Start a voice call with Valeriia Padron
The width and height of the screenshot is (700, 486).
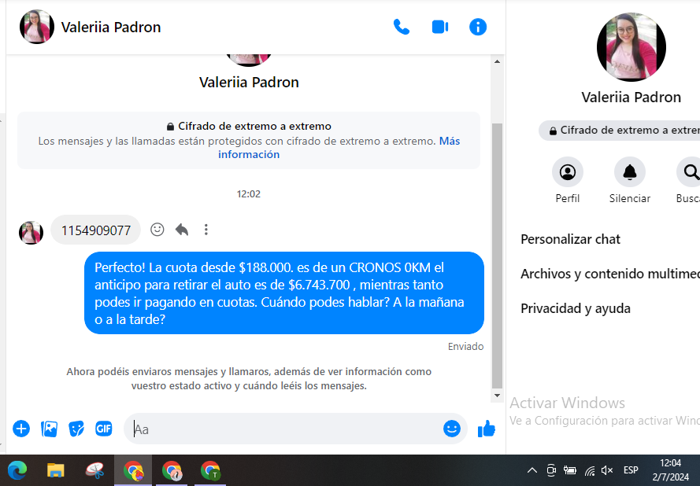click(402, 27)
